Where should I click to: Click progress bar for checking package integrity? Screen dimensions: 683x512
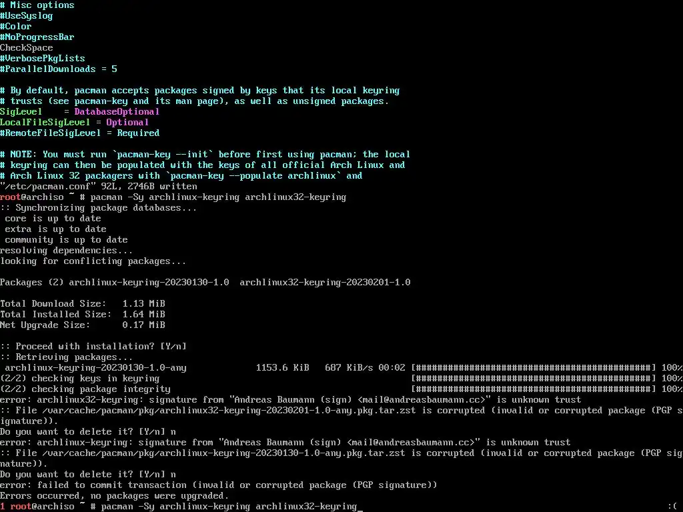click(x=533, y=389)
